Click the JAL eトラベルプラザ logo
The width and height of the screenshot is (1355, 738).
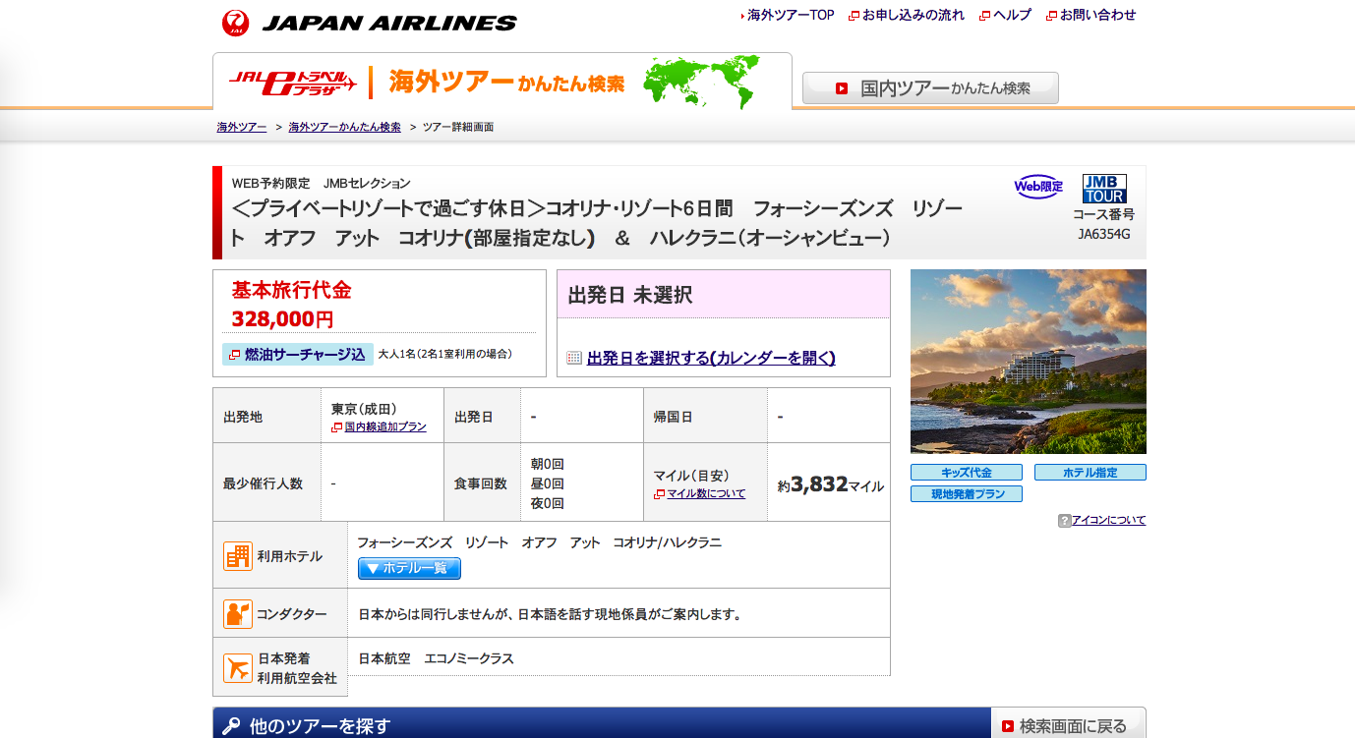pyautogui.click(x=292, y=82)
